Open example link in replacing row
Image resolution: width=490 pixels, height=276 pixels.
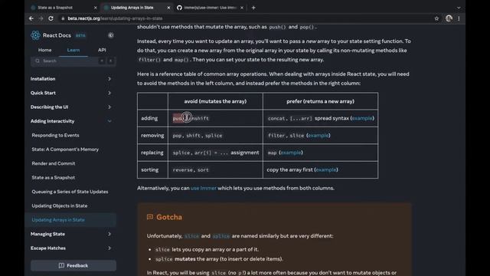291,153
